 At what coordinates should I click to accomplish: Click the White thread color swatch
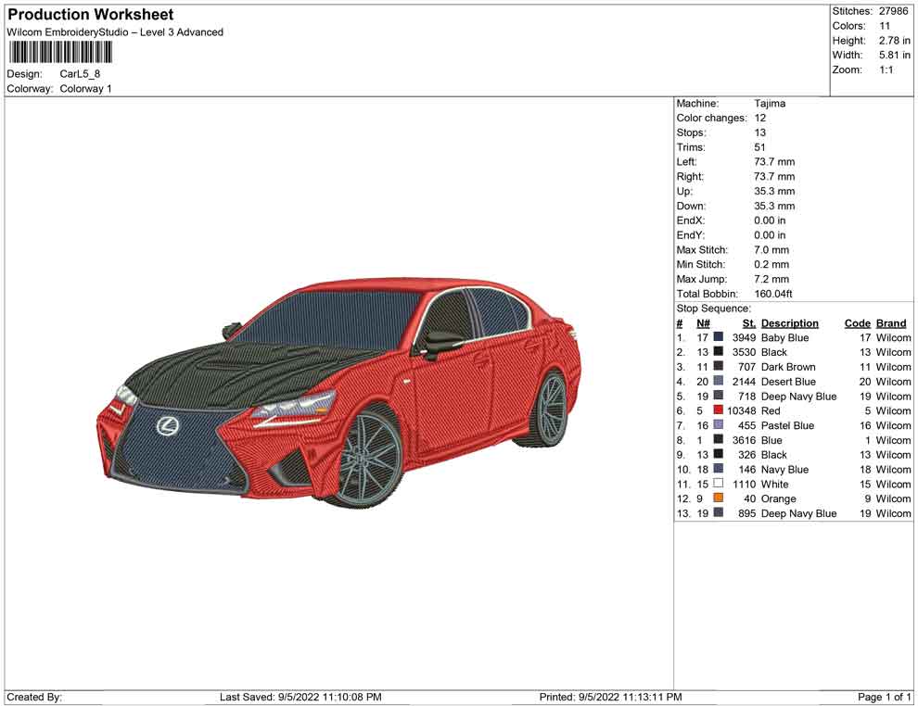pyautogui.click(x=719, y=484)
